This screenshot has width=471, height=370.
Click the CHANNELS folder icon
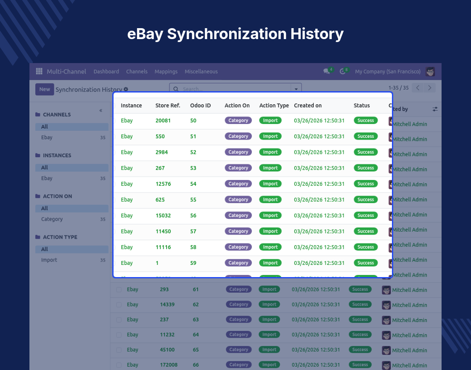click(x=37, y=114)
